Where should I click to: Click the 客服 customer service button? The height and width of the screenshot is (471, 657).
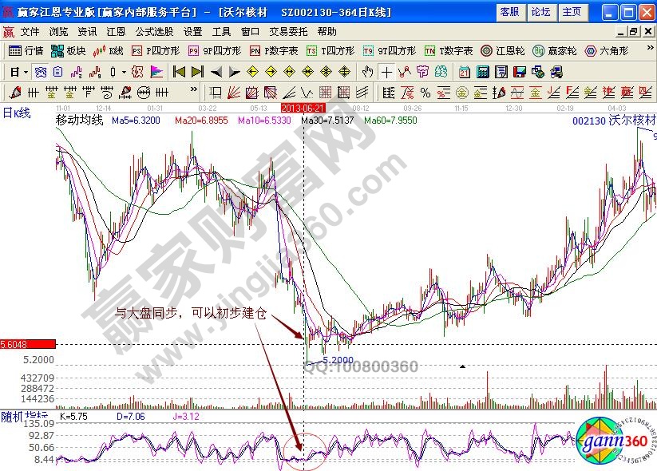pyautogui.click(x=509, y=12)
